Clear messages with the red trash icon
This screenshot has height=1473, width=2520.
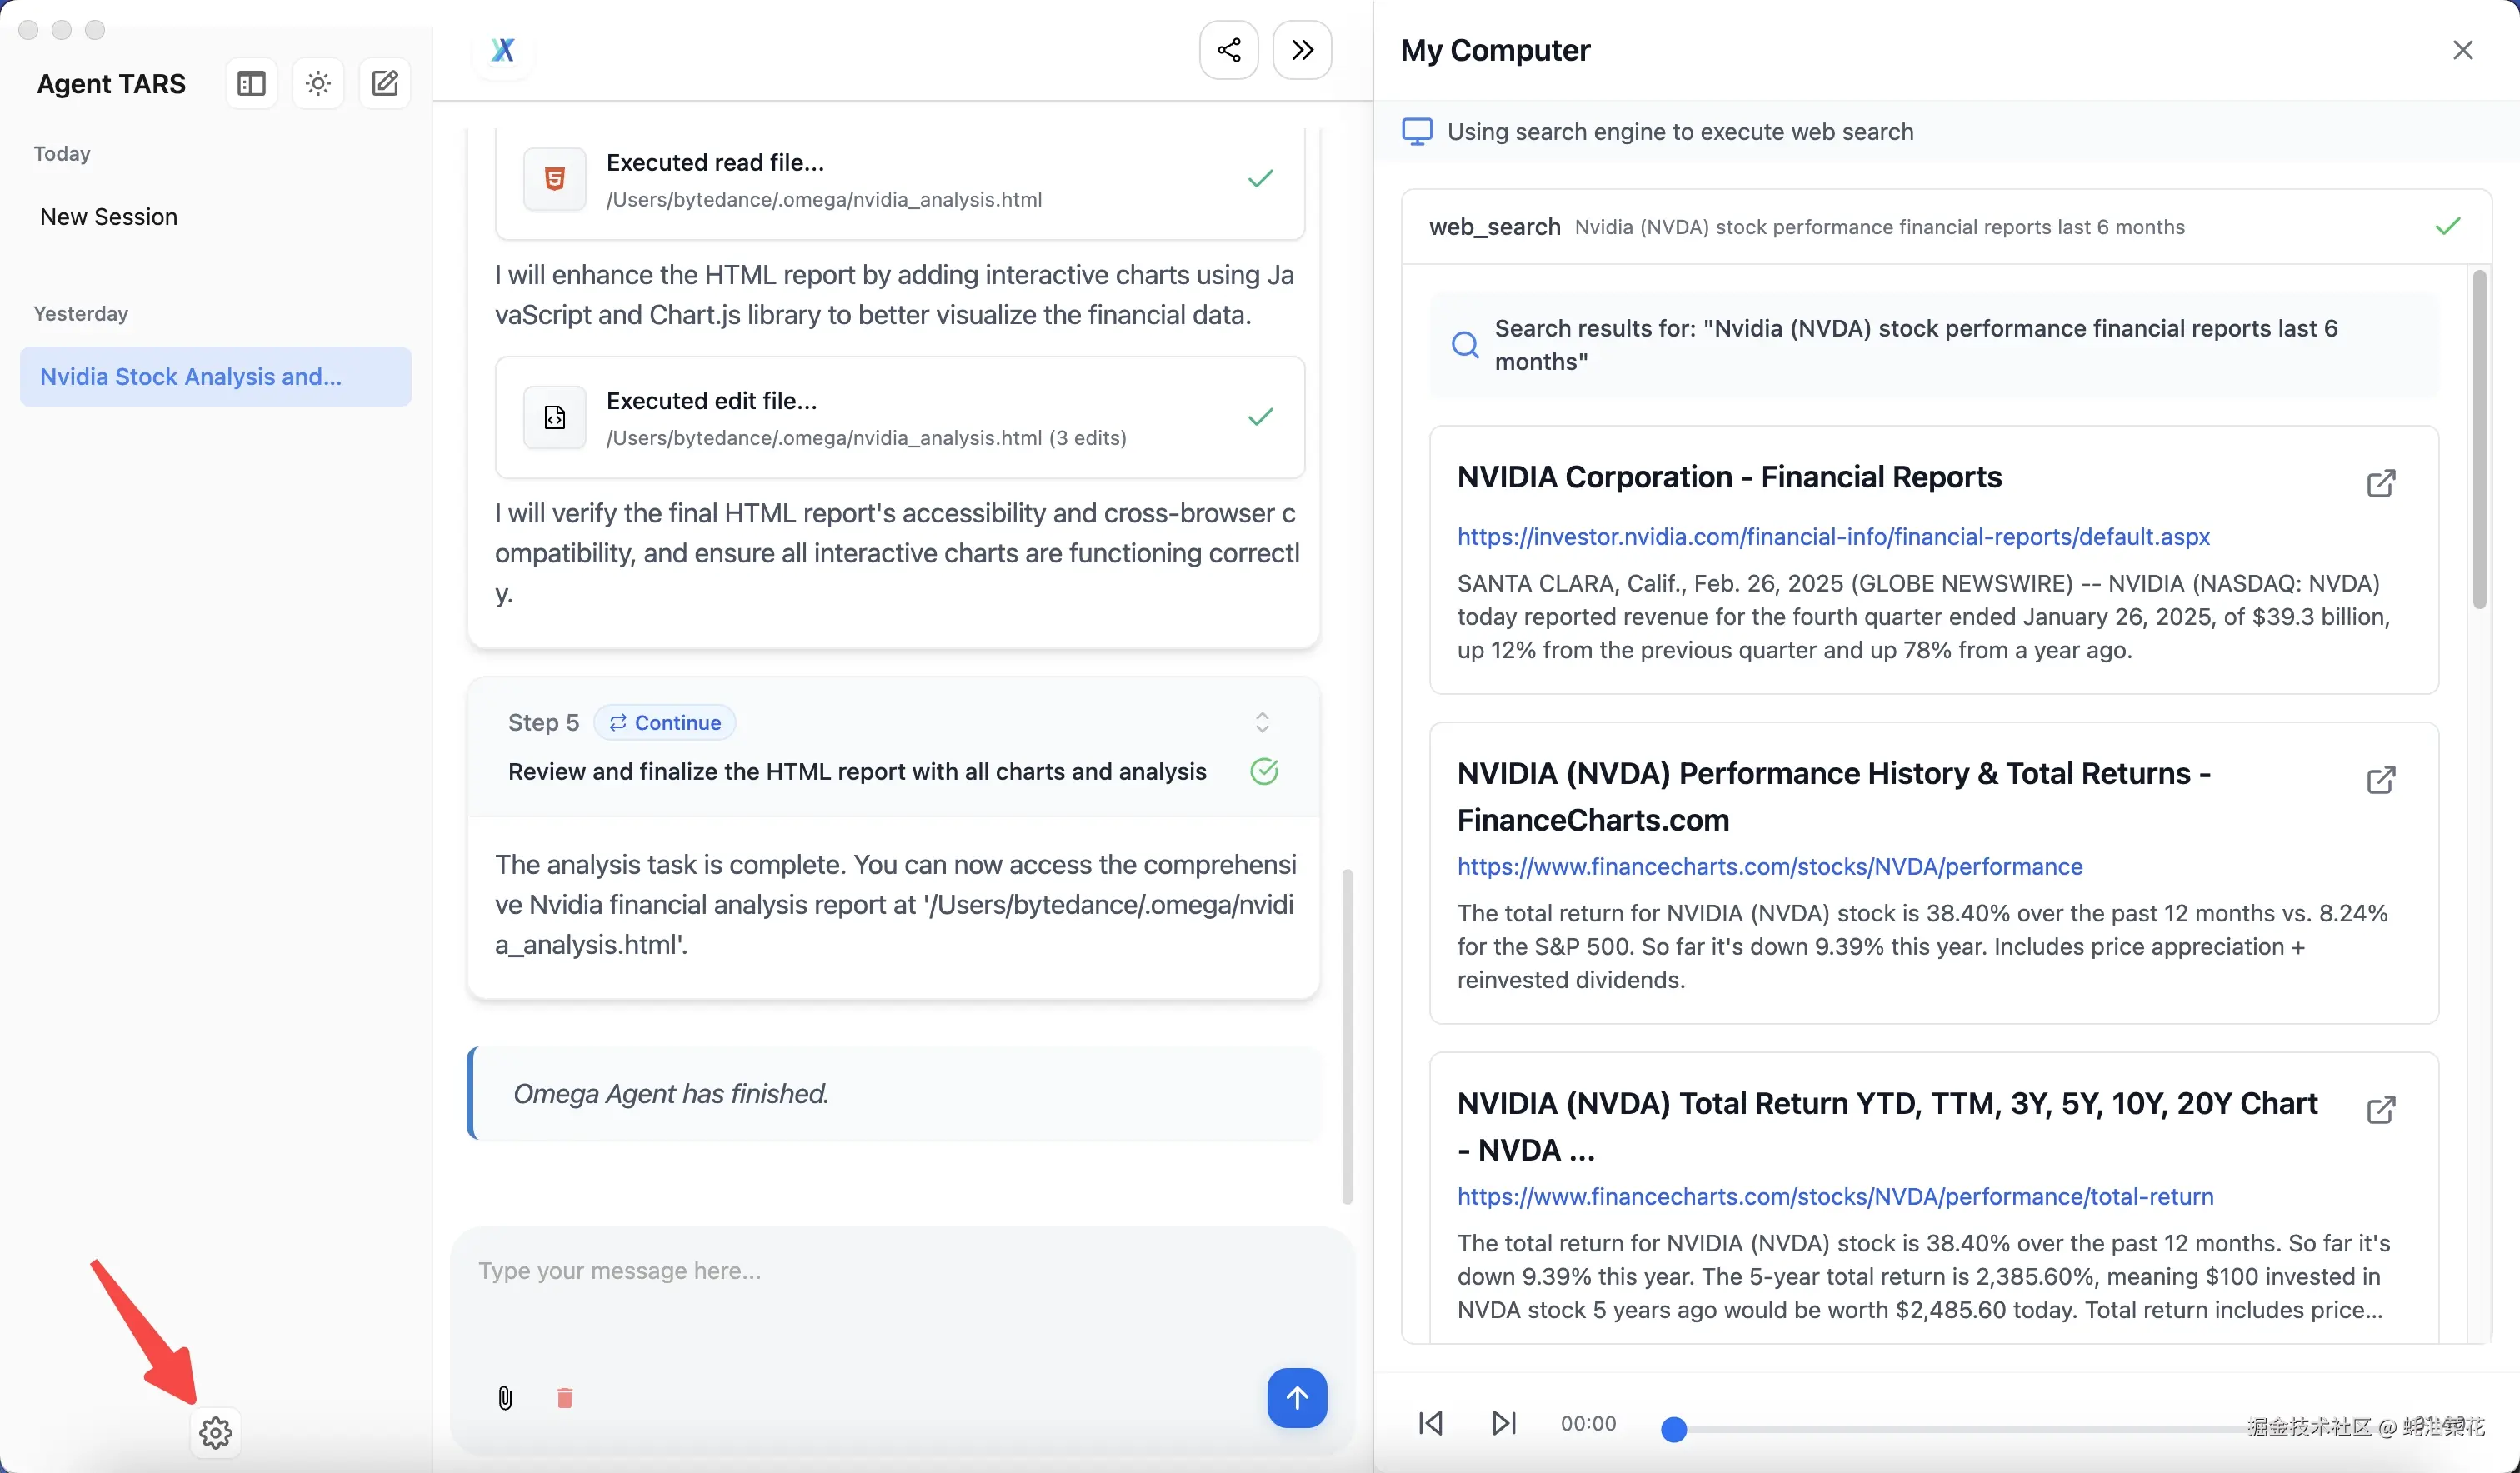pyautogui.click(x=565, y=1397)
